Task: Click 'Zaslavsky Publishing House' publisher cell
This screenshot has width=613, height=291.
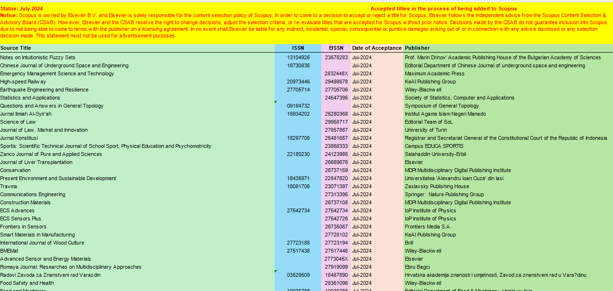Action: [508, 186]
